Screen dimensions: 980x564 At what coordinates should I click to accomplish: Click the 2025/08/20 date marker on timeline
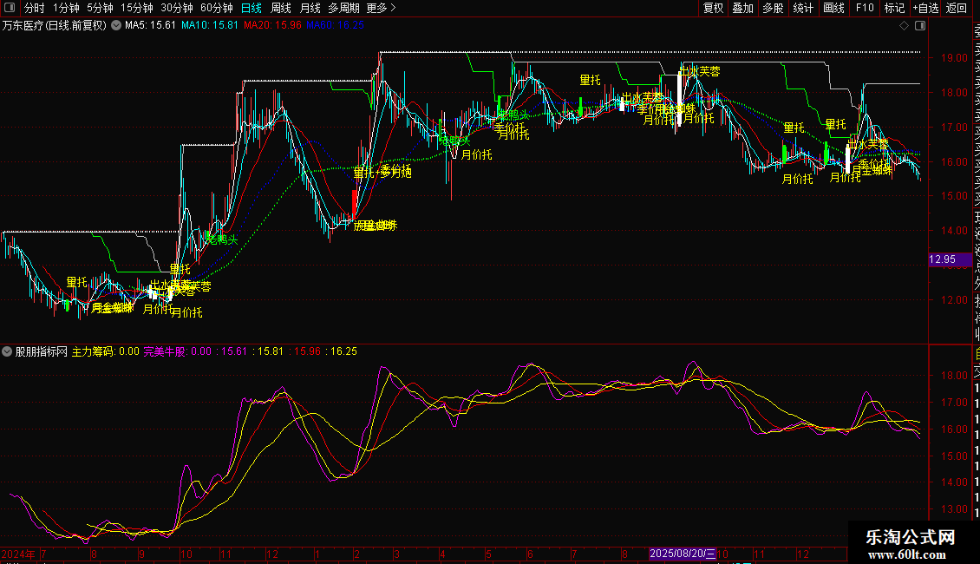point(683,554)
